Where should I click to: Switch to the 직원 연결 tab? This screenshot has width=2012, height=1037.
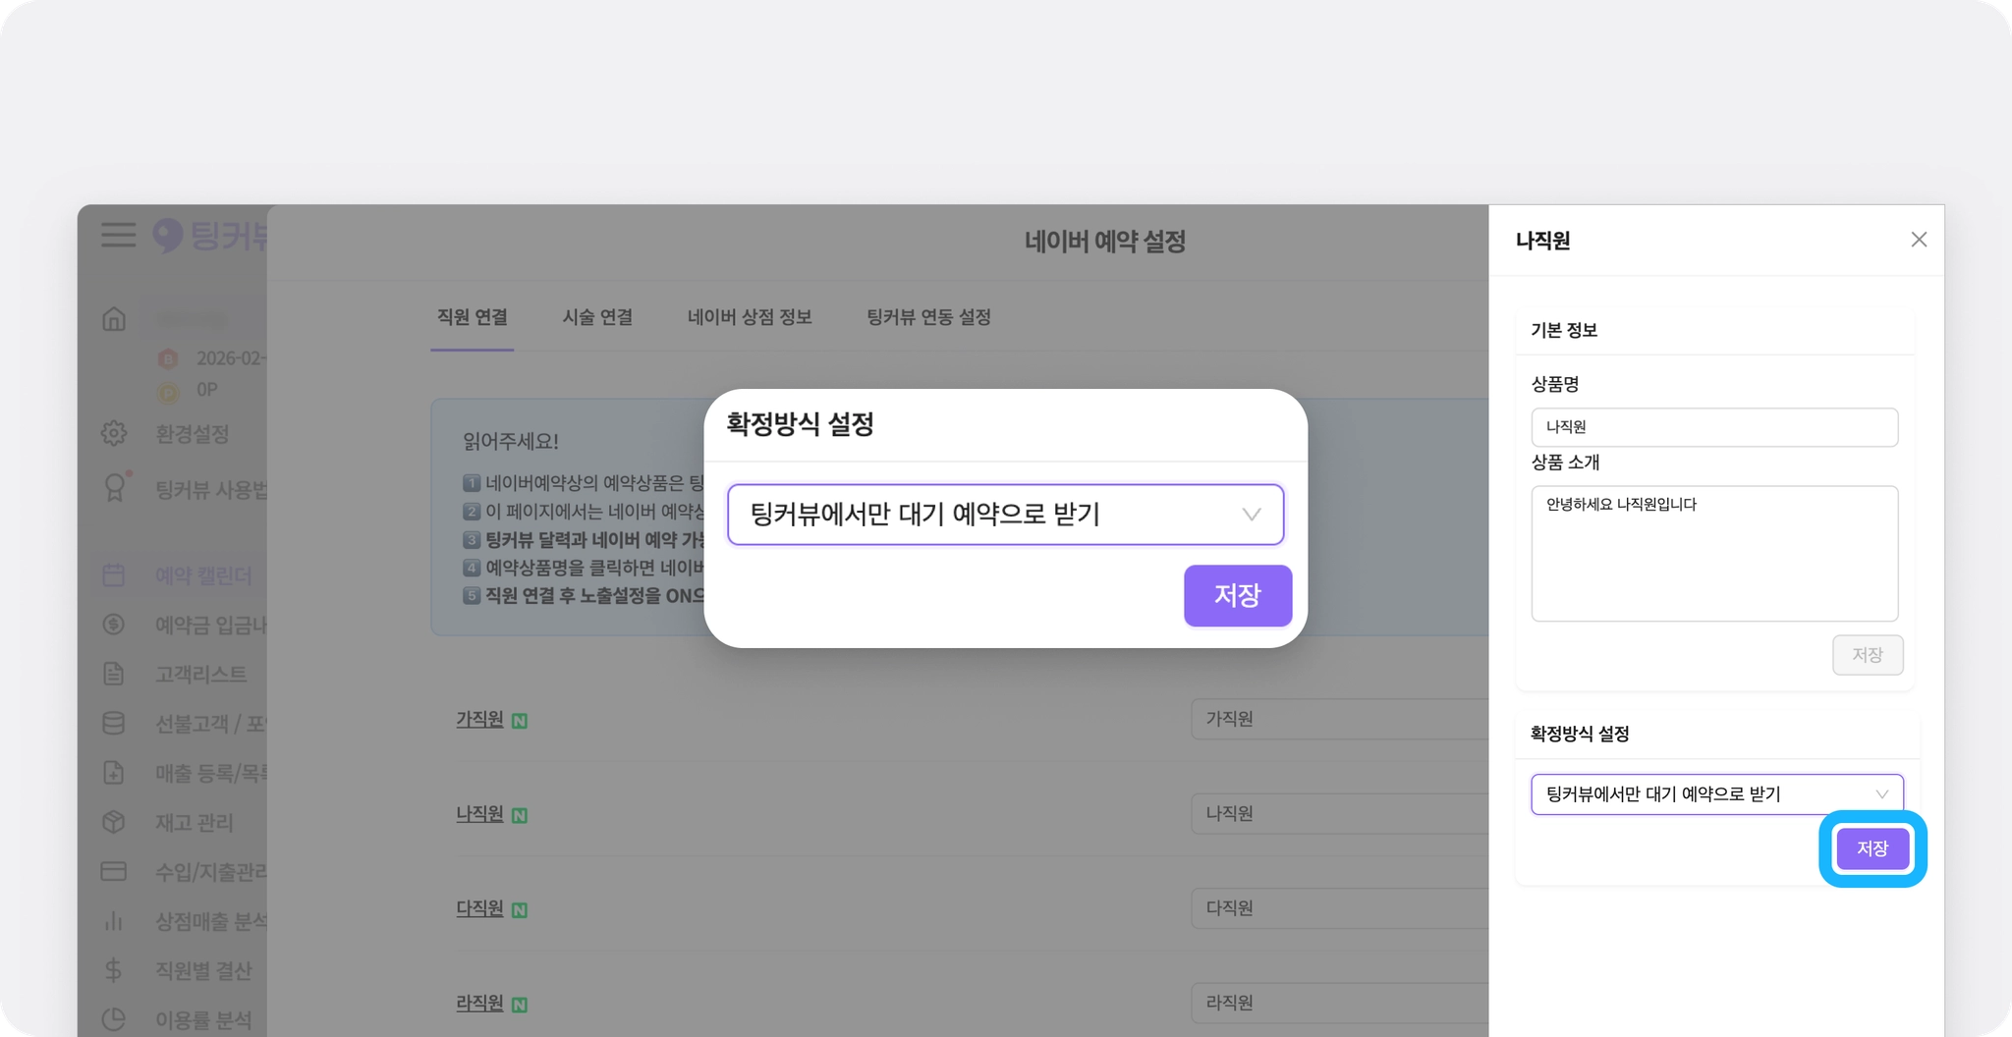pos(473,317)
